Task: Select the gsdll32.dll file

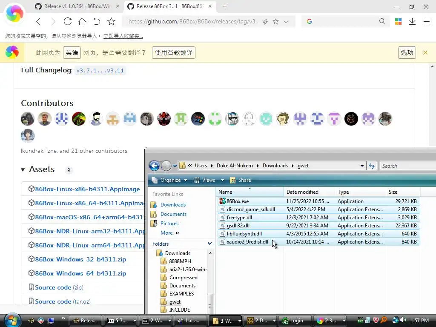Action: 318,226
